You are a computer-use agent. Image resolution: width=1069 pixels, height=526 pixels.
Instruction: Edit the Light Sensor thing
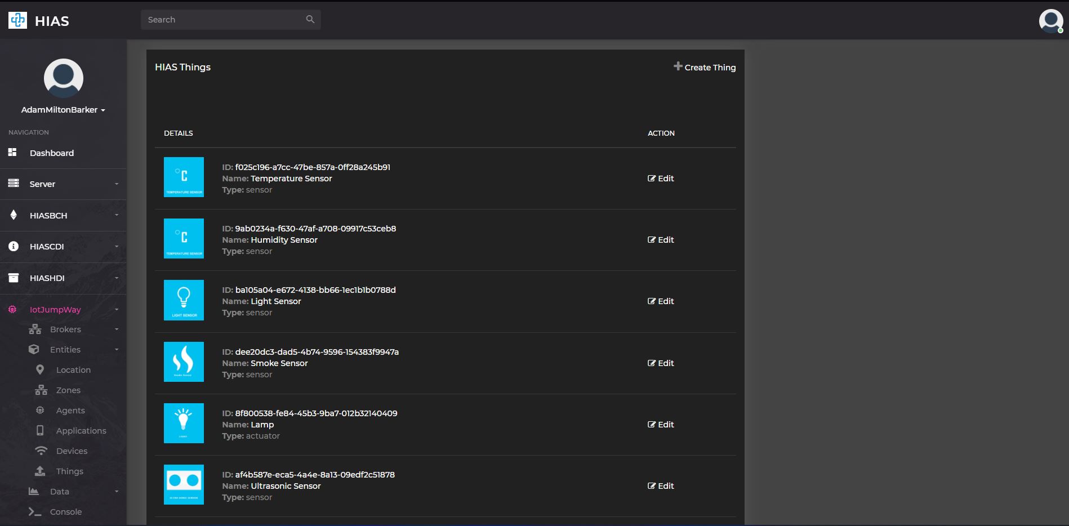click(661, 301)
